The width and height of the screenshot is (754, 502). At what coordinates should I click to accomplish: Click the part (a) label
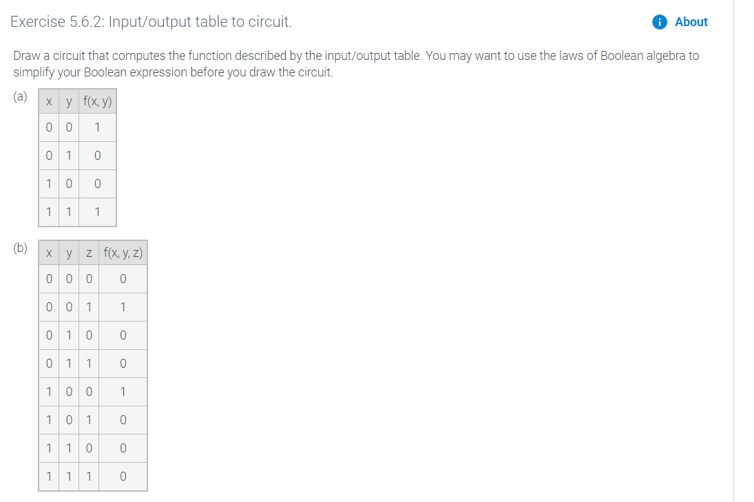[x=20, y=96]
